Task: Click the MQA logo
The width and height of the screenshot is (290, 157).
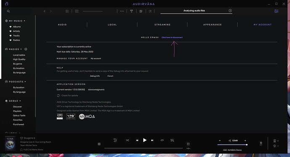Action: (x=87, y=116)
